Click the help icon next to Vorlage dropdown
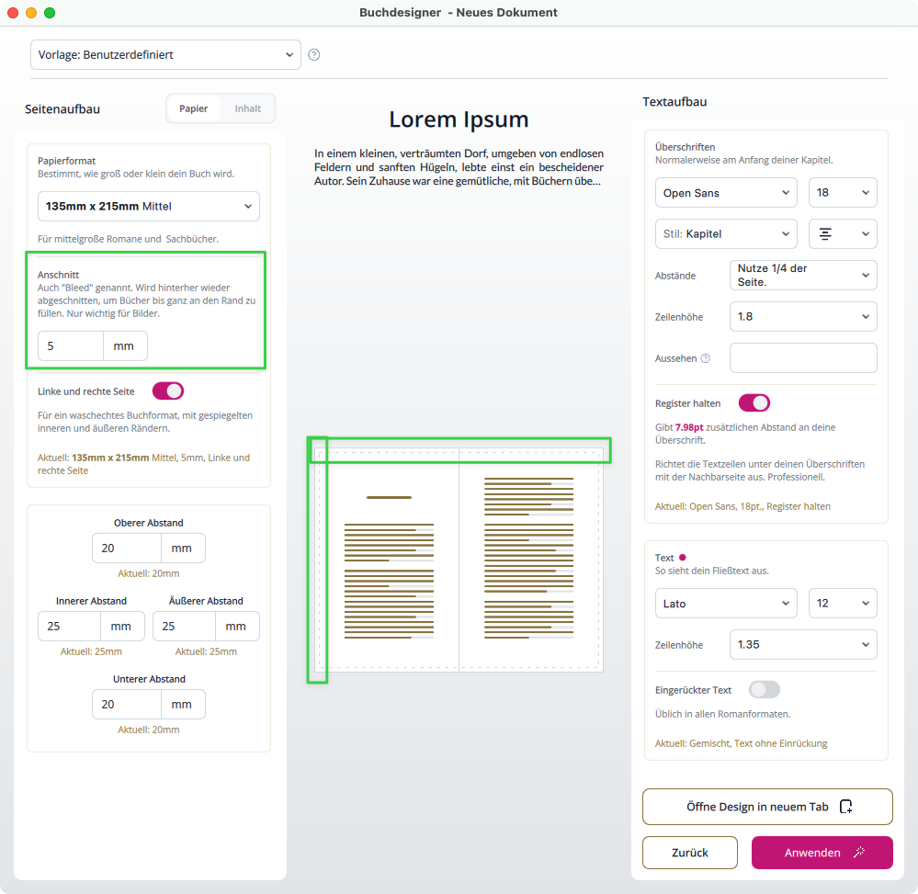918x894 pixels. [x=314, y=55]
